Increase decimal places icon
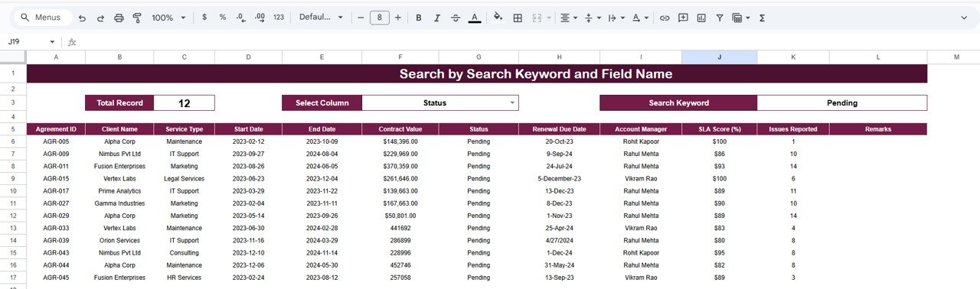980x289 pixels. click(260, 18)
